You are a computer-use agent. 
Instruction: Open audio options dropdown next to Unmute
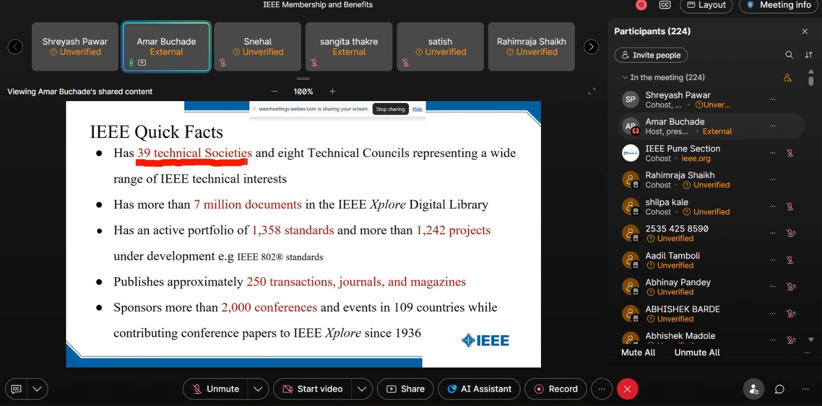[x=258, y=389]
